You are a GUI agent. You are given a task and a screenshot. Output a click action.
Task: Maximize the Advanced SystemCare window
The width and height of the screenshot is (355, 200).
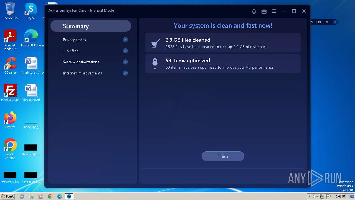[294, 11]
